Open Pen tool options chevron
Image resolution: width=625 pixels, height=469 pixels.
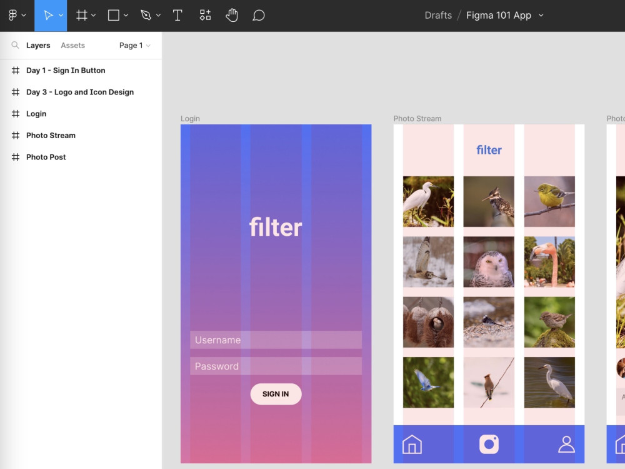click(x=158, y=15)
